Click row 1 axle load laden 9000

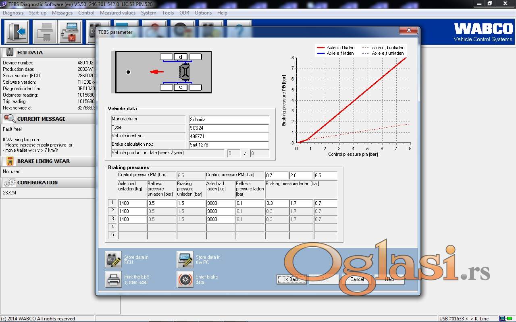click(221, 203)
